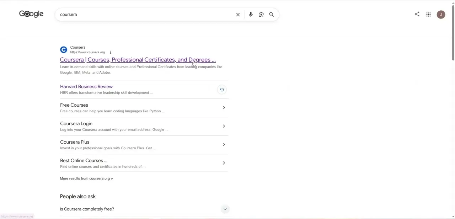Click the magnifier search button
Image resolution: width=455 pixels, height=219 pixels.
click(272, 15)
